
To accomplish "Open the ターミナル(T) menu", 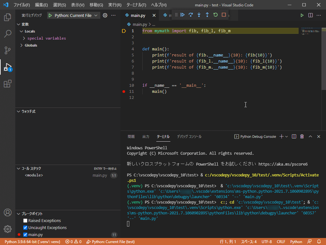I will click(x=136, y=5).
